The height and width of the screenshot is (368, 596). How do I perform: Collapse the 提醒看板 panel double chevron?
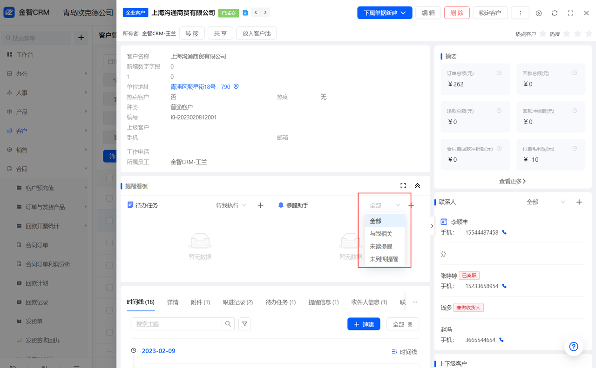click(418, 185)
